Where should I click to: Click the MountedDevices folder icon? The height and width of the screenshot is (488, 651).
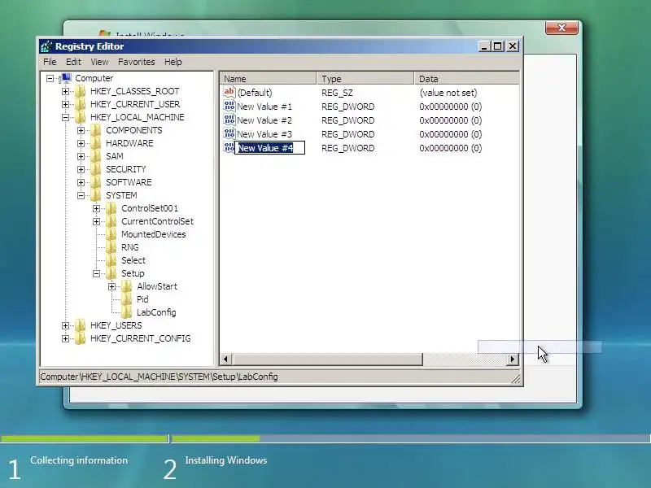pyautogui.click(x=111, y=234)
